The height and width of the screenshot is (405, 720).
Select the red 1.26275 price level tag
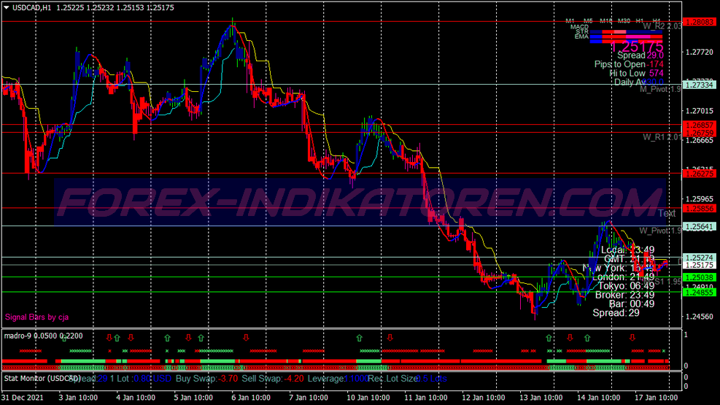699,174
